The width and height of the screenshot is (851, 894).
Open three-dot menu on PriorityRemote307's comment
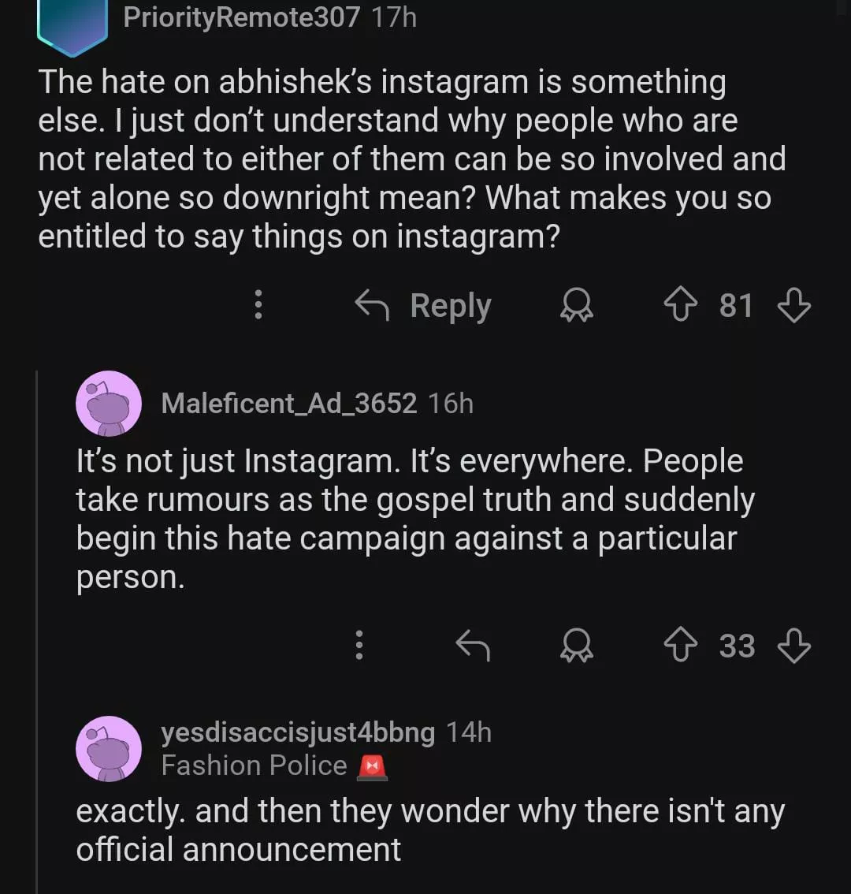click(x=257, y=306)
